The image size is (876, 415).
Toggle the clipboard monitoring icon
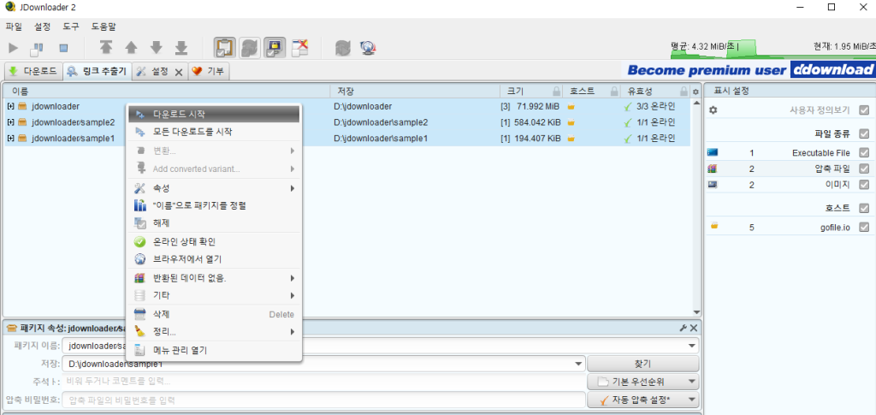pyautogui.click(x=225, y=48)
